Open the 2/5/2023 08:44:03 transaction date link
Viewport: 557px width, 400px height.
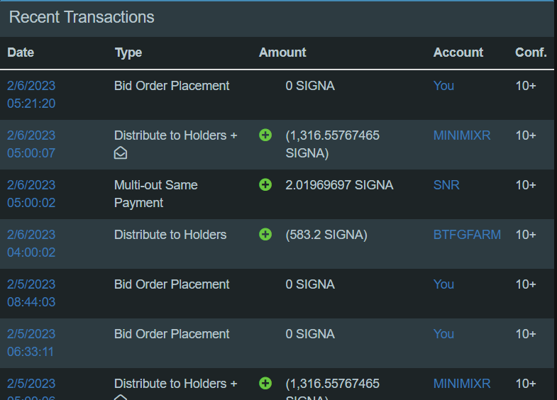(x=31, y=294)
